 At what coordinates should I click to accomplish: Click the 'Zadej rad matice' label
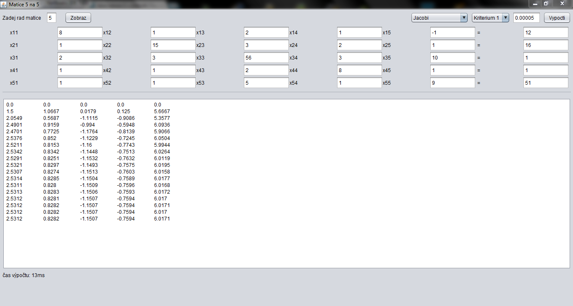[22, 18]
